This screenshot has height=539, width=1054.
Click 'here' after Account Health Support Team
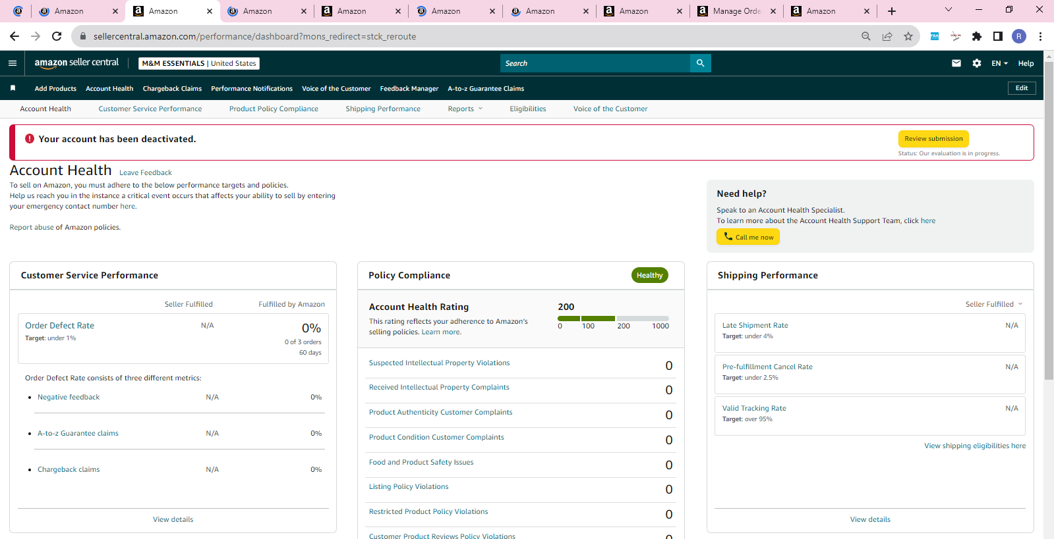point(928,220)
